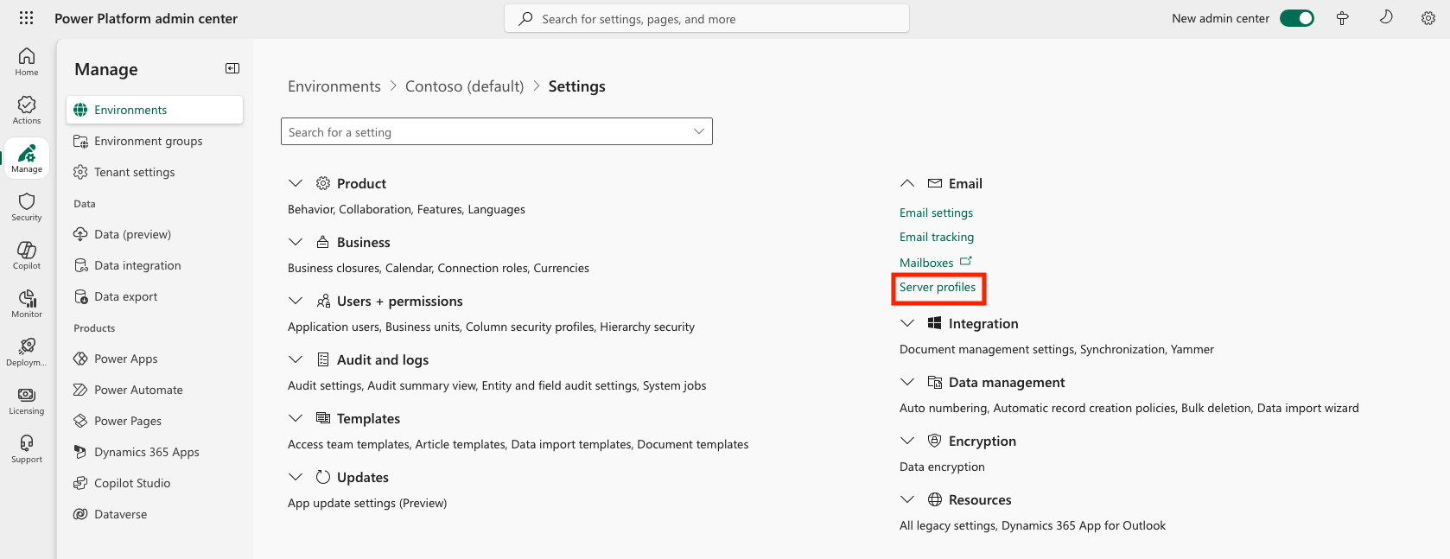
Task: Expand the Product settings section
Action: point(296,183)
